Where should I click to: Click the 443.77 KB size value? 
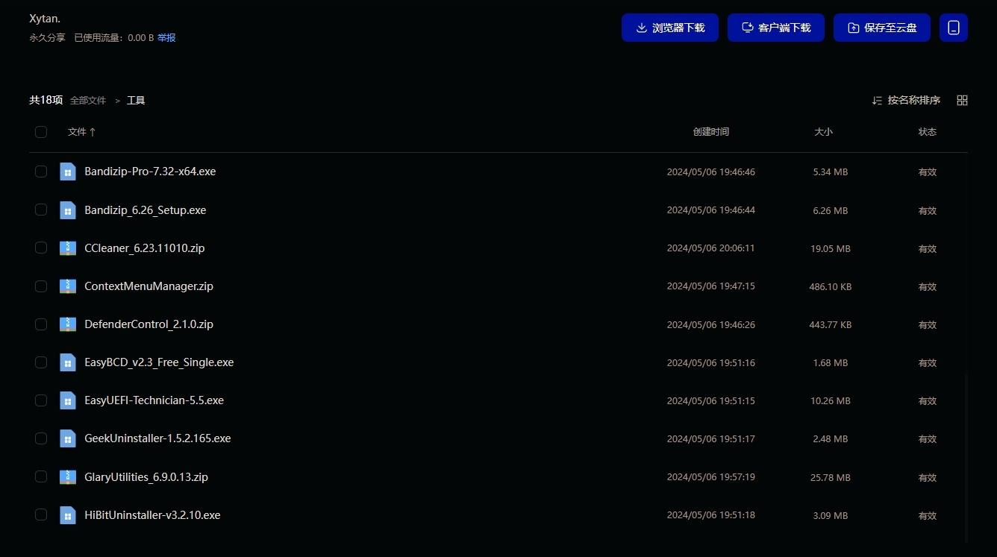831,325
